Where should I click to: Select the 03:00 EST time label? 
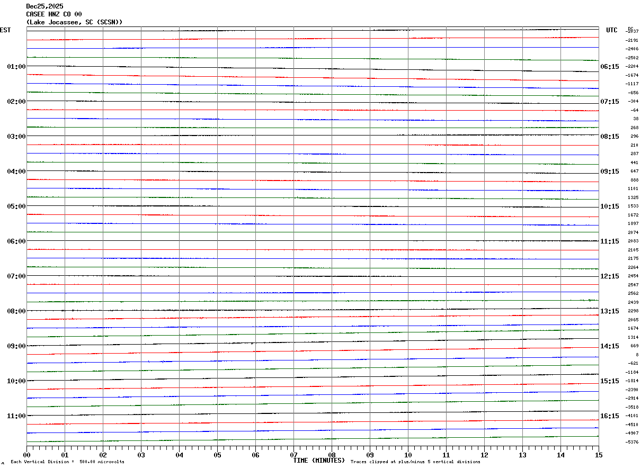click(16, 136)
